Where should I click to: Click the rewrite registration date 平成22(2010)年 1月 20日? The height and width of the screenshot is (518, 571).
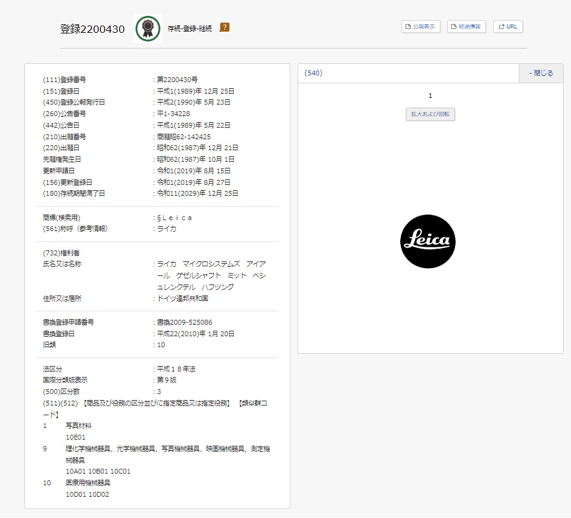tap(196, 334)
